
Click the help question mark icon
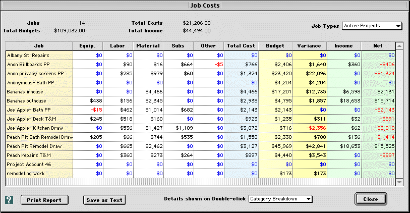(9, 199)
